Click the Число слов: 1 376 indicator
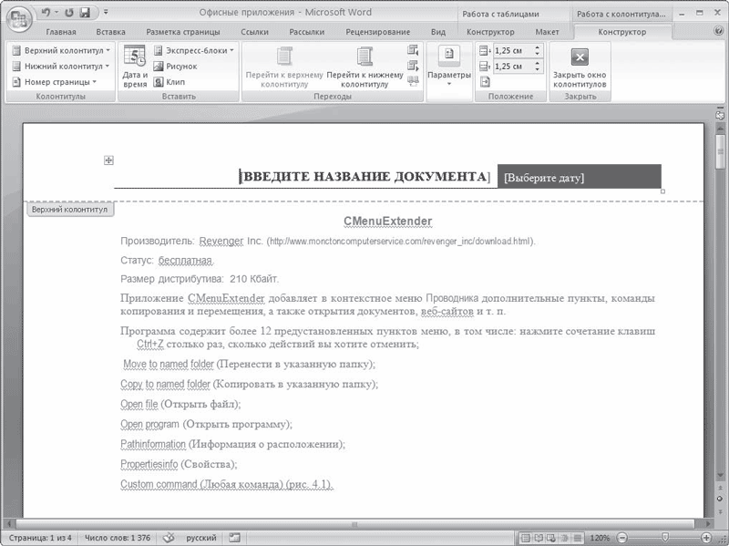 click(x=118, y=538)
